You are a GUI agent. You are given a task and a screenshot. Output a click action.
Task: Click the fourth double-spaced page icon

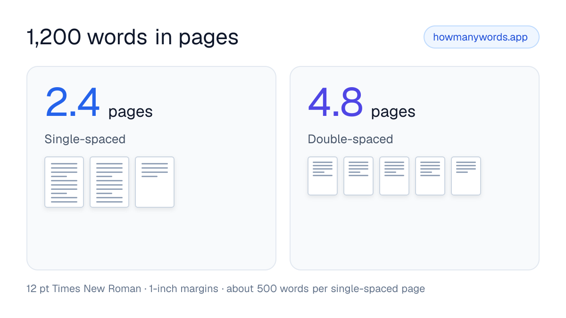[x=430, y=176]
